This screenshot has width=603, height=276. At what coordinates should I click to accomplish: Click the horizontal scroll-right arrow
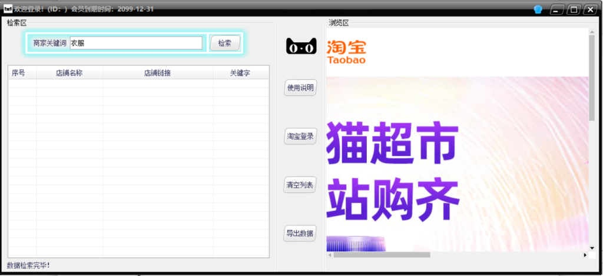click(x=585, y=255)
